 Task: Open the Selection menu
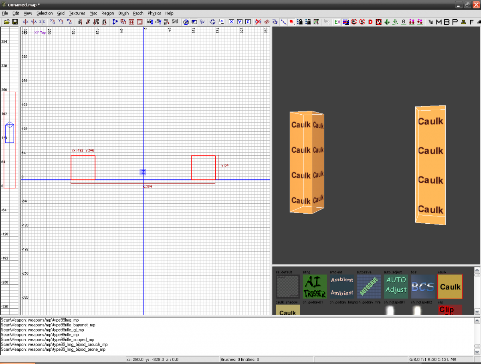tap(44, 13)
